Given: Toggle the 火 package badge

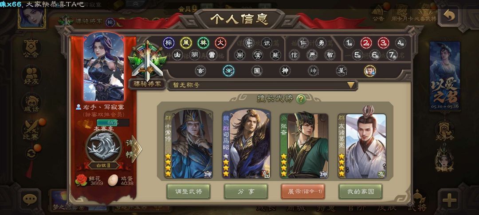Looking at the screenshot, I should [220, 43].
